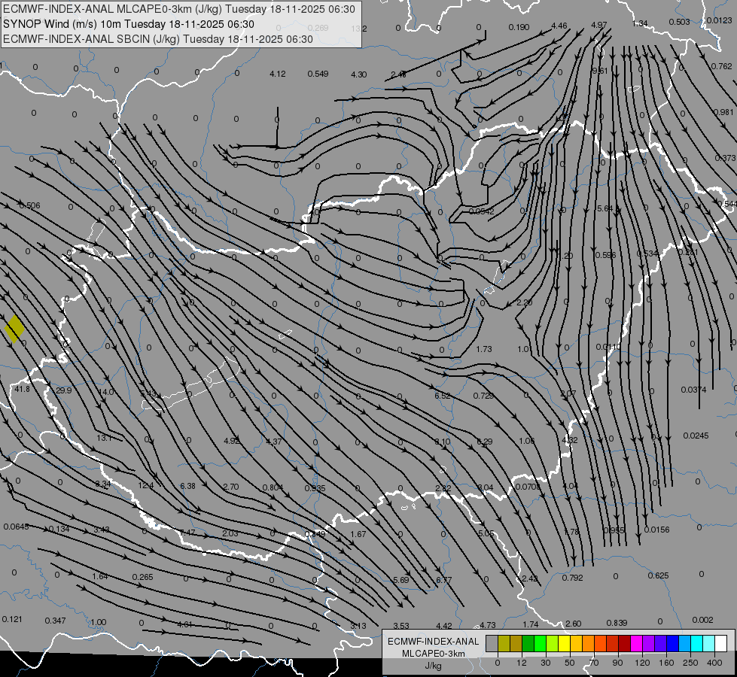Click the yellow diamond marker on the map

pyautogui.click(x=14, y=329)
